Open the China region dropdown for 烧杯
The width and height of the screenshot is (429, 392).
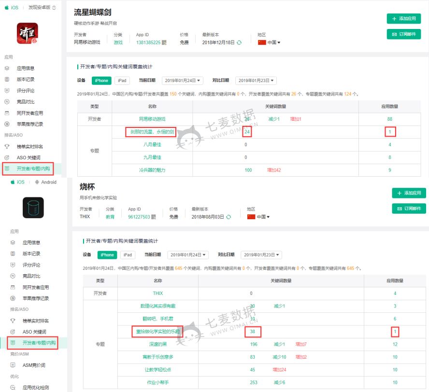258,217
